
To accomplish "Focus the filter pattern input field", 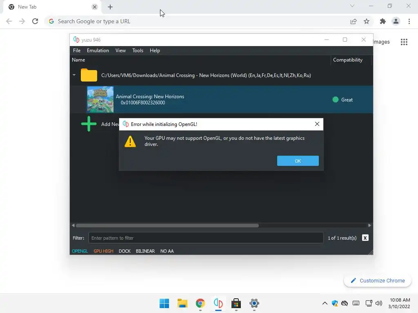I will pyautogui.click(x=206, y=238).
